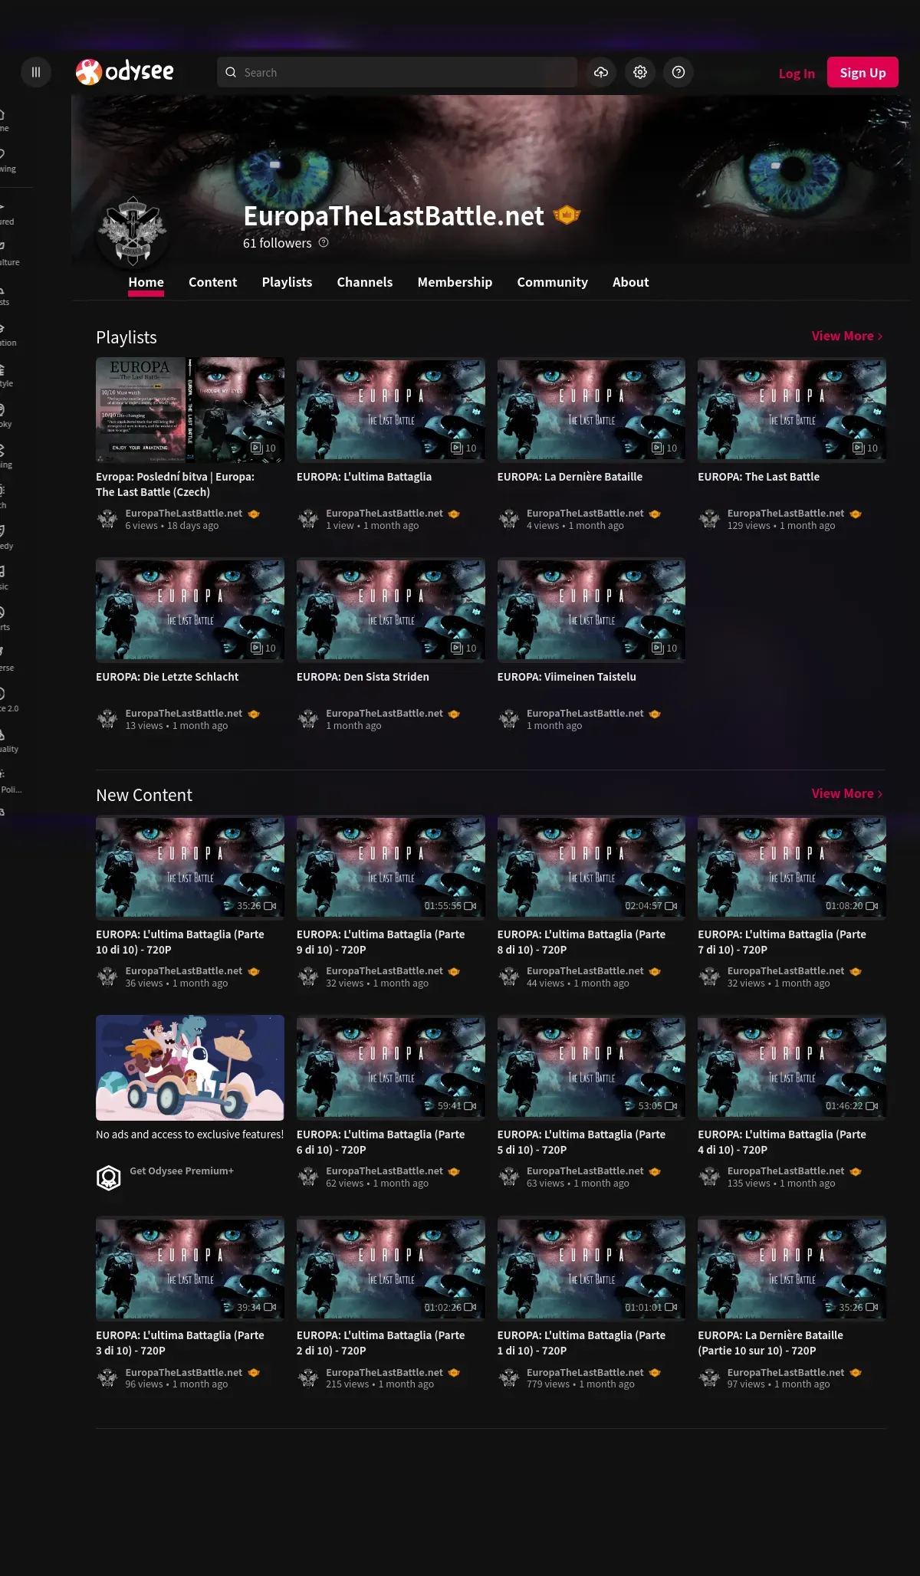This screenshot has height=1576, width=920.
Task: Click into the Search field
Action: tap(397, 72)
